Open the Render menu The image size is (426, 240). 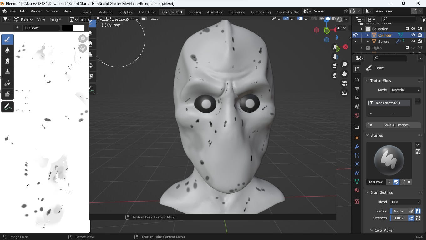(x=36, y=11)
